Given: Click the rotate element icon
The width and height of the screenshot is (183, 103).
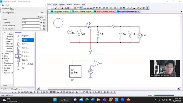Looking at the screenshot, I should pyautogui.click(x=63, y=8).
